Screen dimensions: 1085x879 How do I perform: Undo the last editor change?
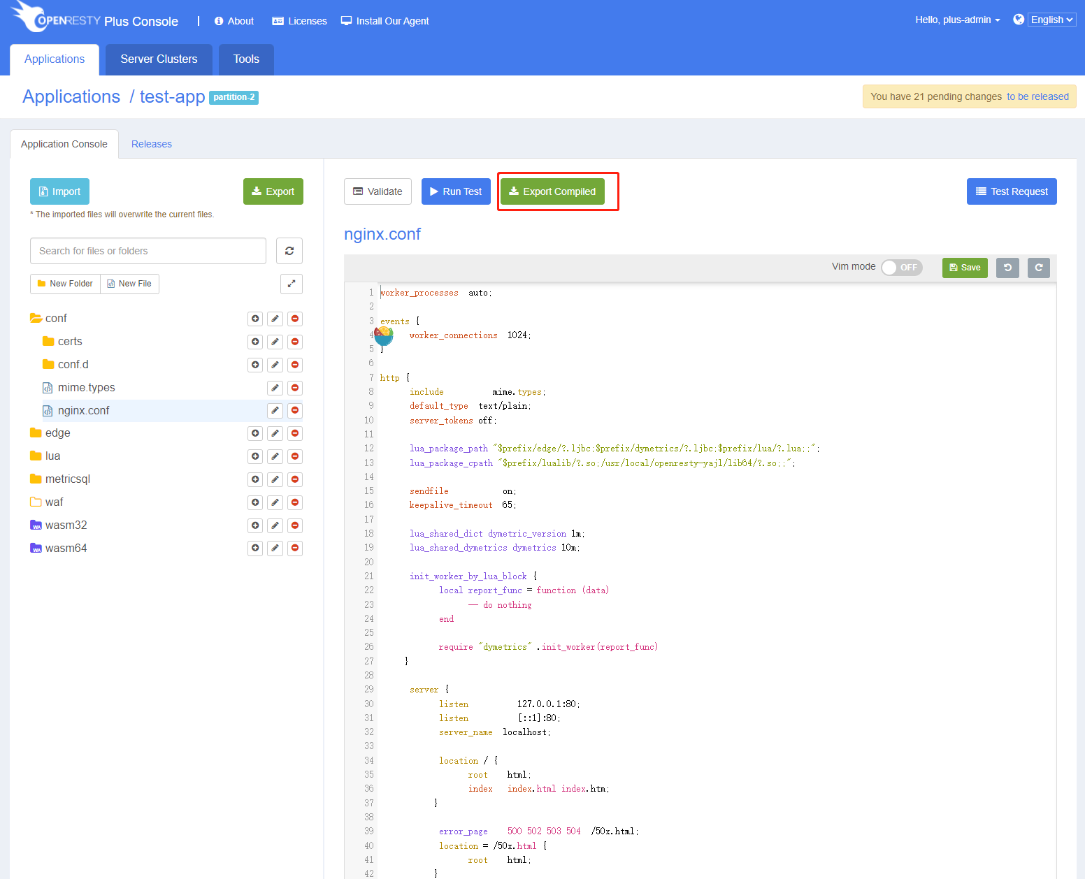pos(1007,268)
